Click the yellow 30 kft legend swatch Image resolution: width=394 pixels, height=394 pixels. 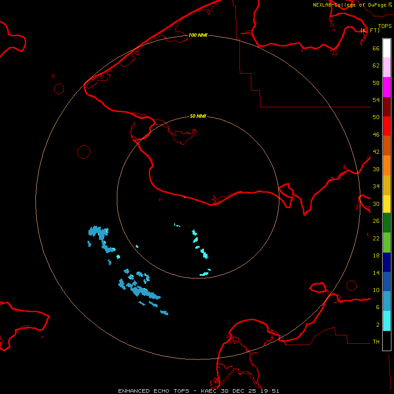pyautogui.click(x=387, y=204)
